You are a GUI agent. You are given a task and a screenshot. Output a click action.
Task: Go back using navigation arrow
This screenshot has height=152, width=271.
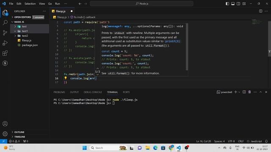click(80, 4)
